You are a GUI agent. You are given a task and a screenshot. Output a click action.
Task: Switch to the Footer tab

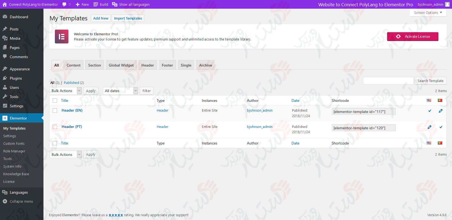[x=167, y=65]
